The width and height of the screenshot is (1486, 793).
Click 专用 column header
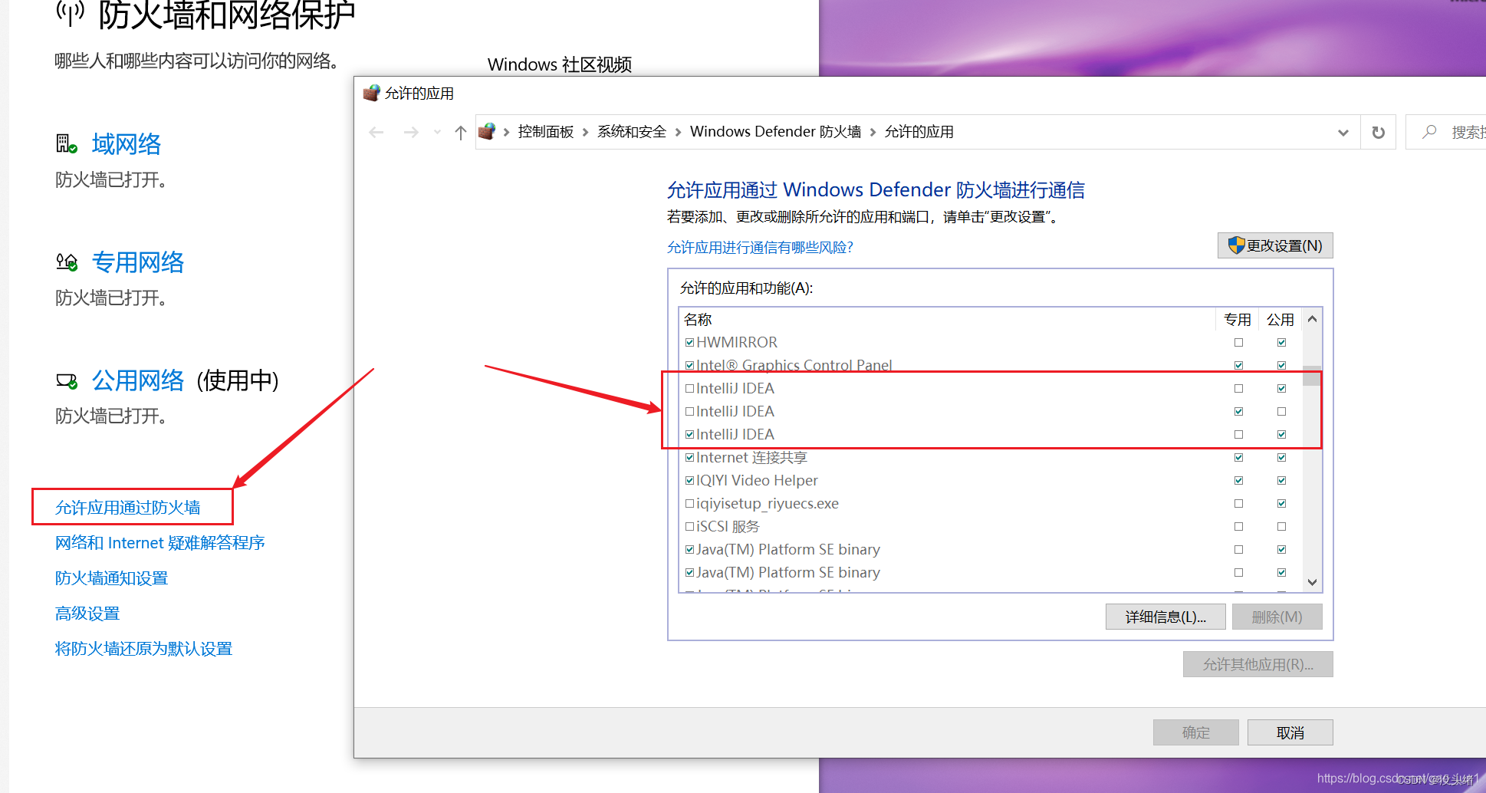coord(1238,319)
